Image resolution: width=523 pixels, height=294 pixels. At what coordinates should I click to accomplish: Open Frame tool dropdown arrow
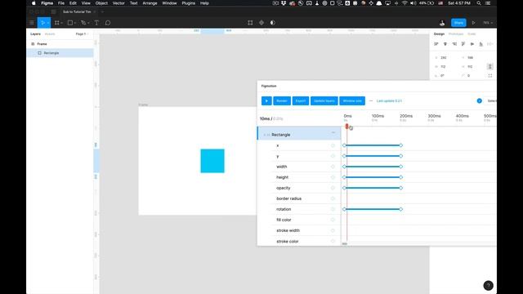(x=62, y=23)
